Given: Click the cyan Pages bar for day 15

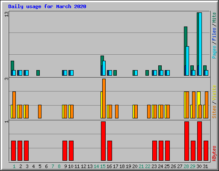Looking at the screenshot, I should point(104,68).
